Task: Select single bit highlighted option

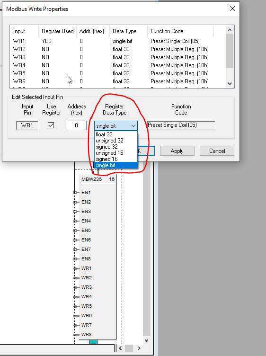Action: tap(116, 165)
